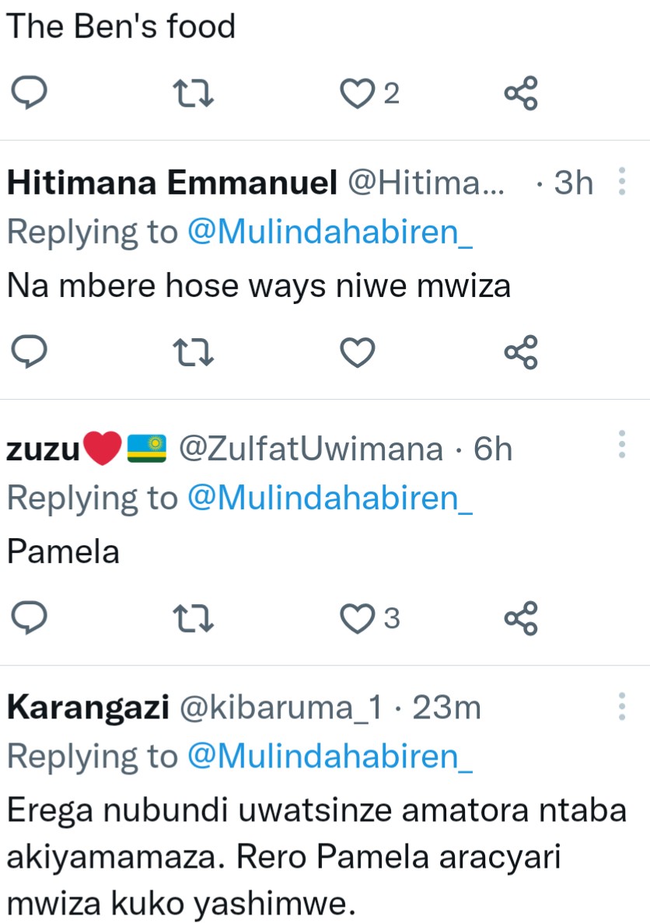The width and height of the screenshot is (650, 923).
Task: Like zuzu's Pamela tweet
Action: 358,619
